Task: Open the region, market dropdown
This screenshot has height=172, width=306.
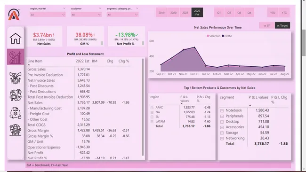Action: pyautogui.click(x=48, y=15)
